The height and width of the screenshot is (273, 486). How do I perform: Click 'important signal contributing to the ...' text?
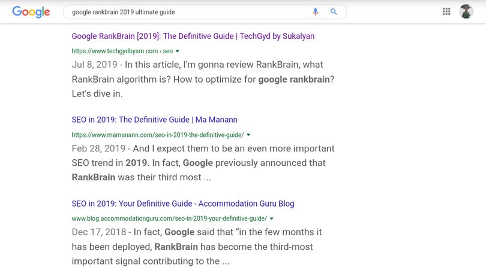pos(151,261)
